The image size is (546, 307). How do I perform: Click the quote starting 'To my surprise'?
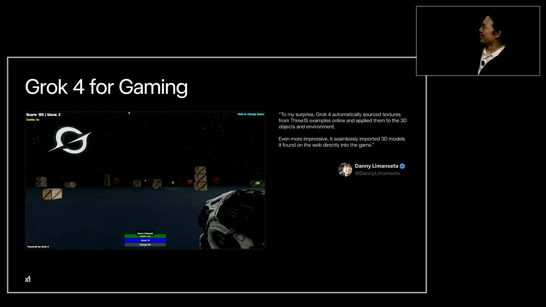coord(343,121)
